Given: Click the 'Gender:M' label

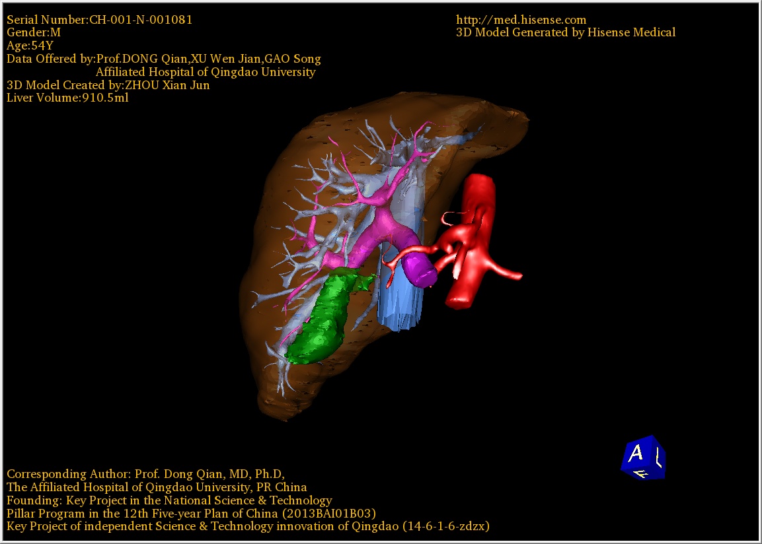Looking at the screenshot, I should [34, 32].
